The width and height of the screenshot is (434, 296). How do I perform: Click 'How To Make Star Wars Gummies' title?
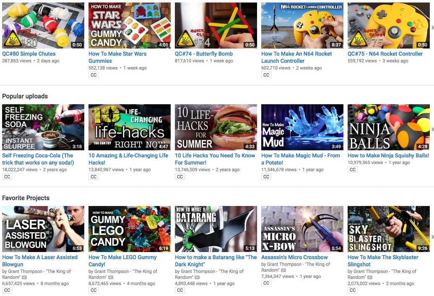pos(117,57)
